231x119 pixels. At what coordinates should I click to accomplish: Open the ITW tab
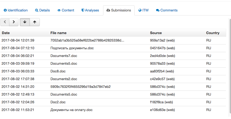[143, 10]
